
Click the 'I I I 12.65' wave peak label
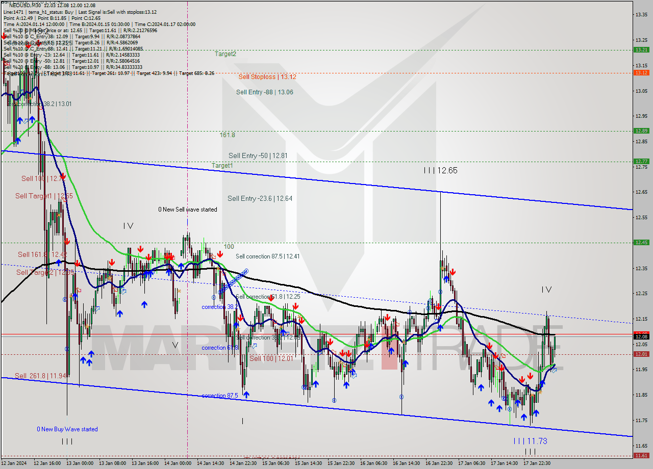point(440,170)
